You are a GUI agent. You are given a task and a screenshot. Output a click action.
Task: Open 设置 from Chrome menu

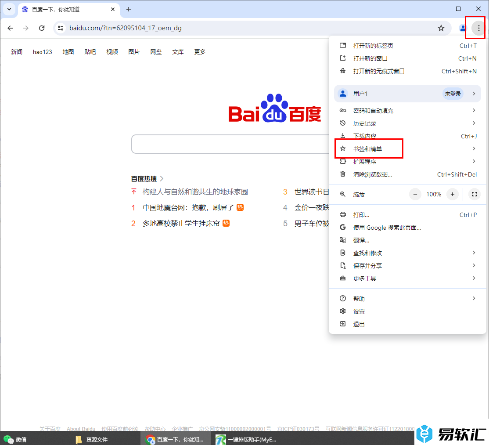coord(407,311)
